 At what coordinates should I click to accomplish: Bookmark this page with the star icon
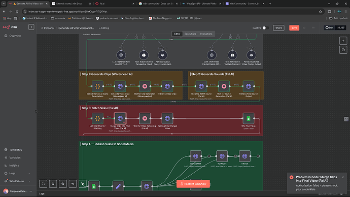tap(320, 11)
